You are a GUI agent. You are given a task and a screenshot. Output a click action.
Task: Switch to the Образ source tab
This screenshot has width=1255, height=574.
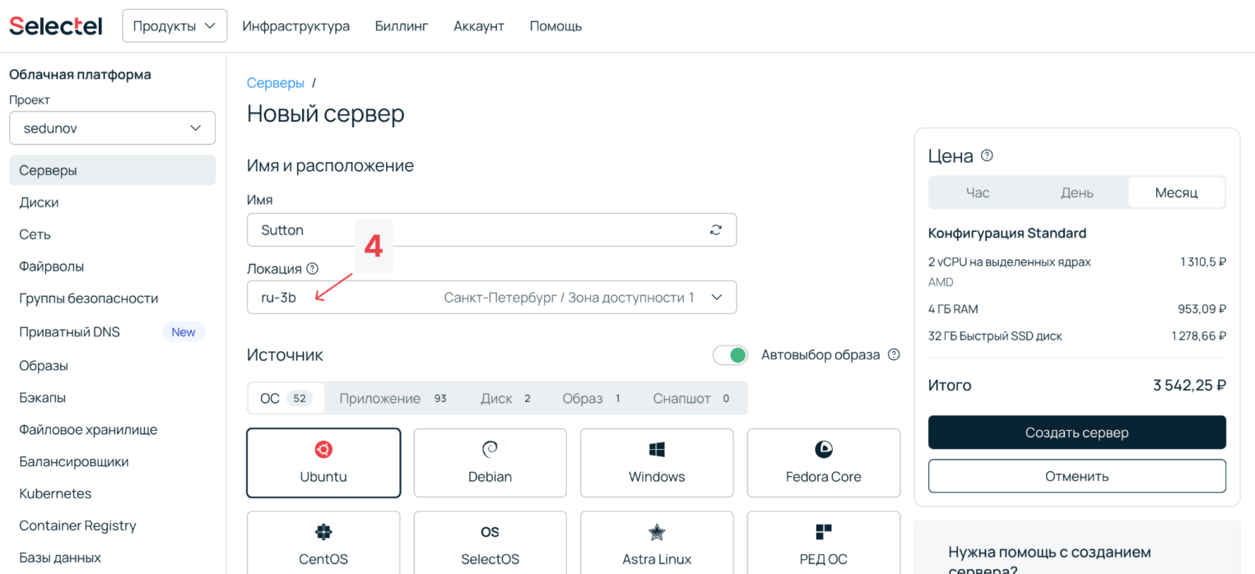click(x=592, y=399)
